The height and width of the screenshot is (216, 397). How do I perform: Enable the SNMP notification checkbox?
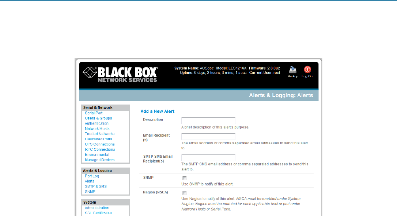tap(185, 178)
